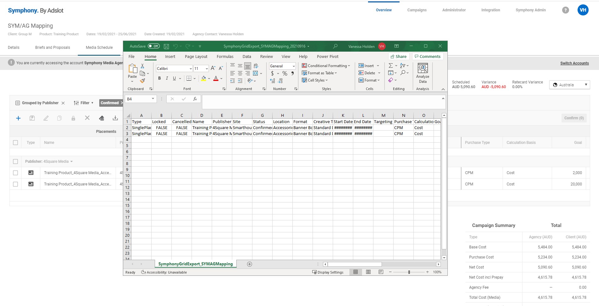
Task: Tick checkbox of second Training Product placement
Action: pos(15,184)
